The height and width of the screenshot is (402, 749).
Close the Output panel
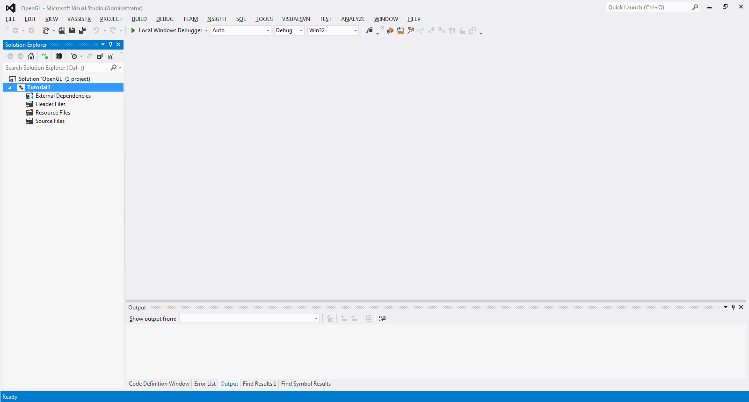[x=741, y=308]
